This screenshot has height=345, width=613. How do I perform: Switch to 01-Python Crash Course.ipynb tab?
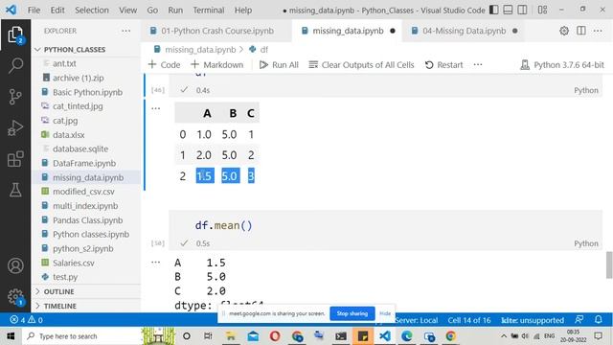[216, 31]
